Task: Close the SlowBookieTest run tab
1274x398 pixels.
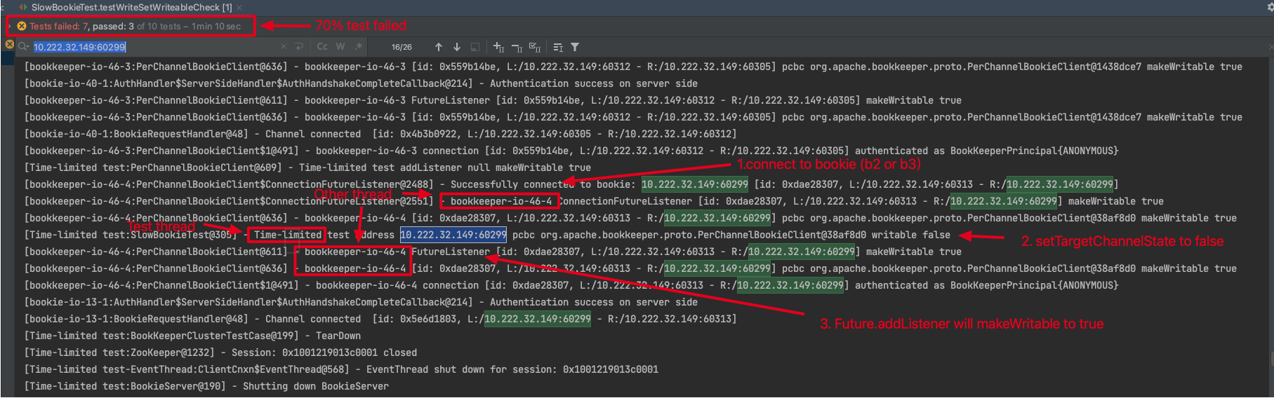Action: pos(239,7)
